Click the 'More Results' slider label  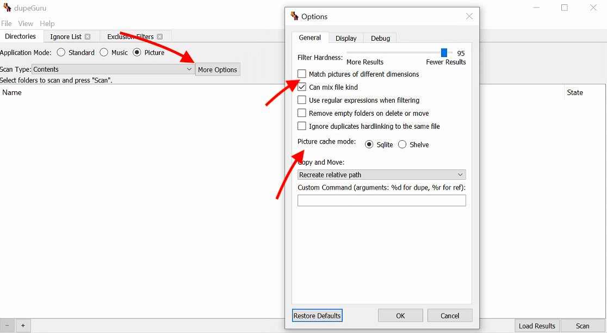pyautogui.click(x=364, y=62)
